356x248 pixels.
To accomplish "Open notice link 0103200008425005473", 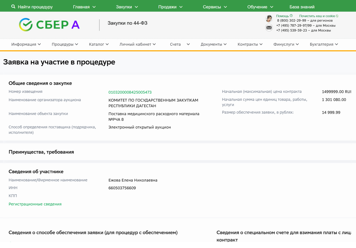I will (130, 92).
